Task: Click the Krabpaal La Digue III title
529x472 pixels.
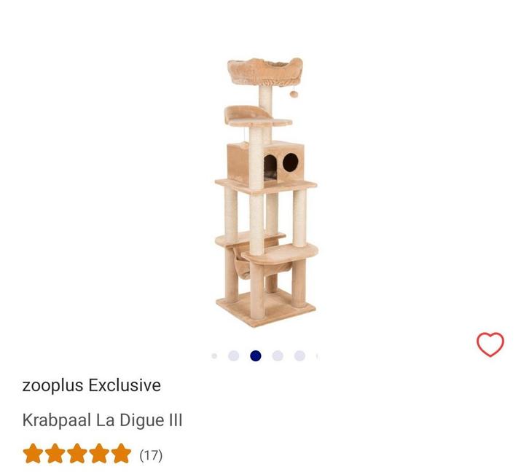Action: pos(102,420)
